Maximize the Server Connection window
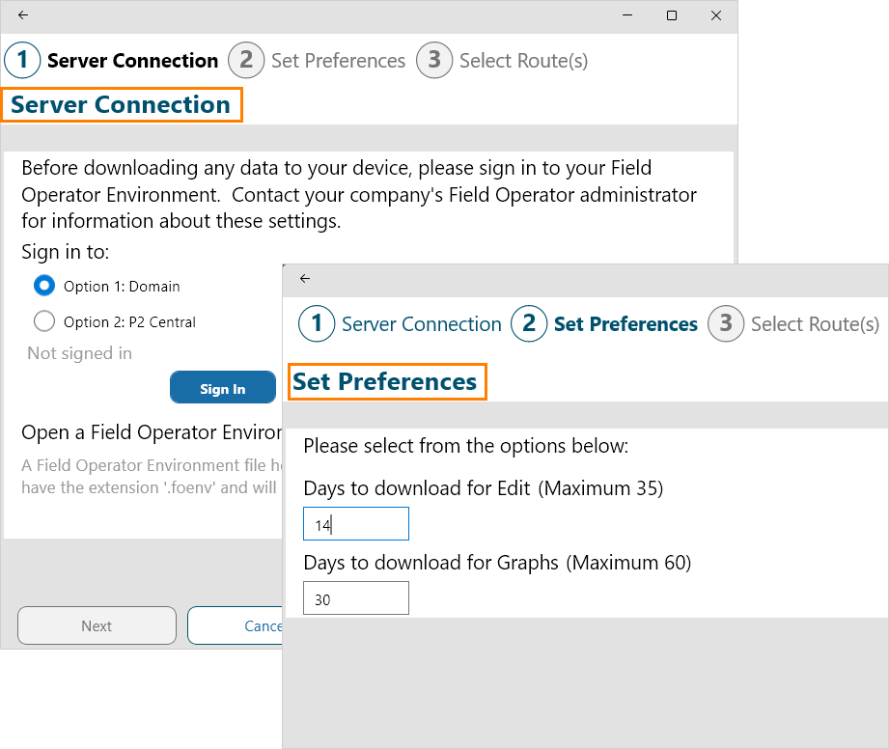Screen dimensions: 889x749 672,15
